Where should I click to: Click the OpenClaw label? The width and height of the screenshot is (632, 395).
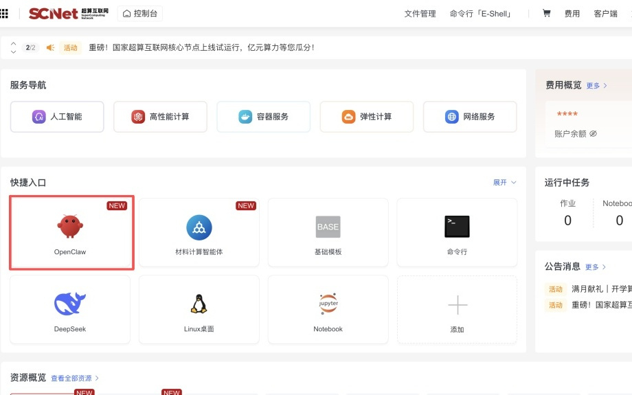point(70,252)
